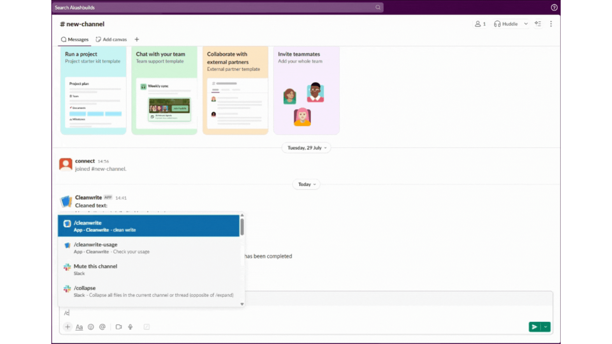This screenshot has height=344, width=612.
Task: Click the command list scroll down arrow
Action: pos(242,304)
